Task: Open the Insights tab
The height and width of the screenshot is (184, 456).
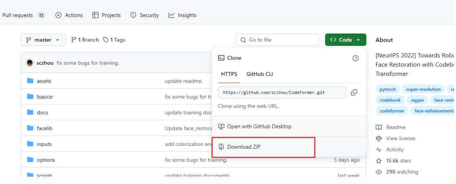Action: (182, 15)
